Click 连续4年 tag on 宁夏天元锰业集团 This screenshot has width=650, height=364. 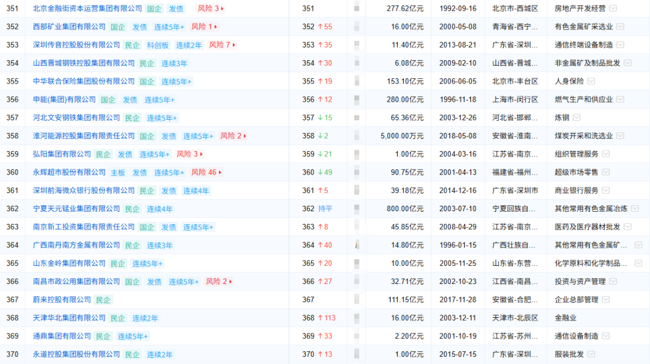[159, 209]
